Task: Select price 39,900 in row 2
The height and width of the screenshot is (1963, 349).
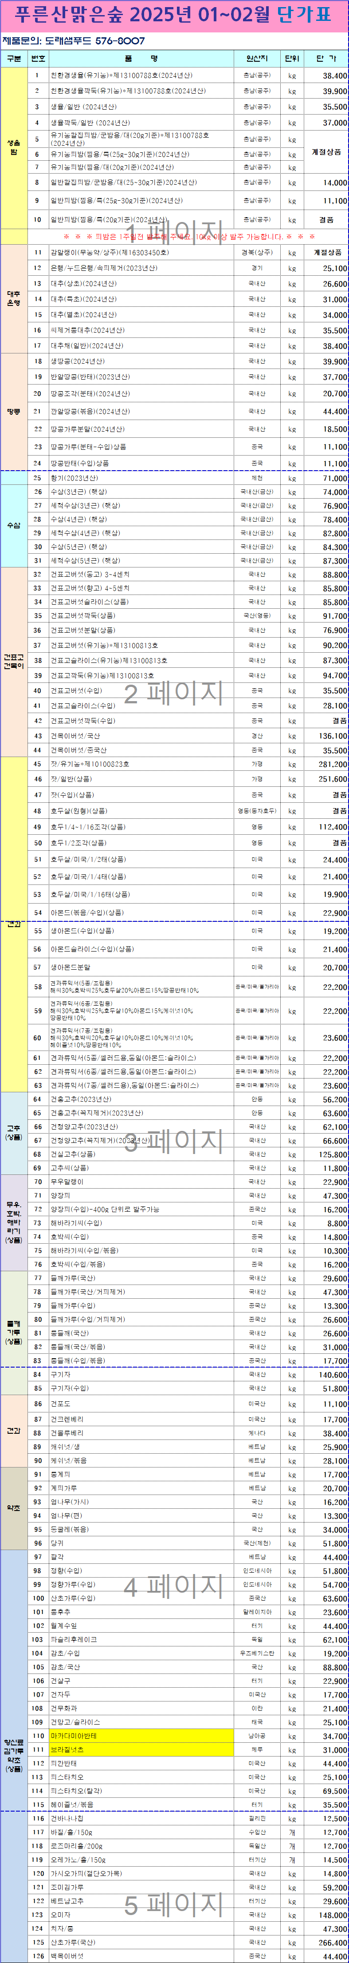Action: click(334, 91)
